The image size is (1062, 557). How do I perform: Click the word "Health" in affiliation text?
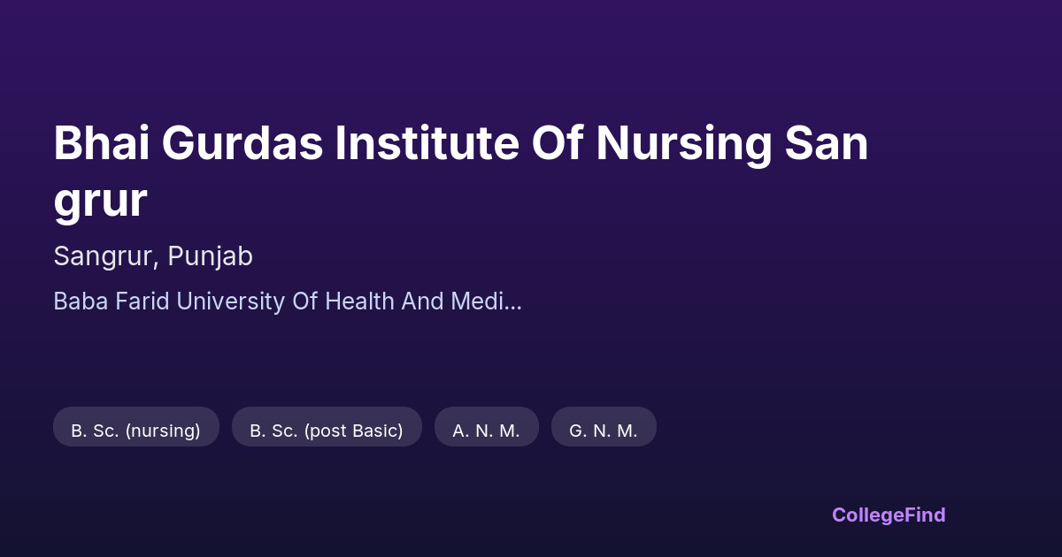(361, 301)
